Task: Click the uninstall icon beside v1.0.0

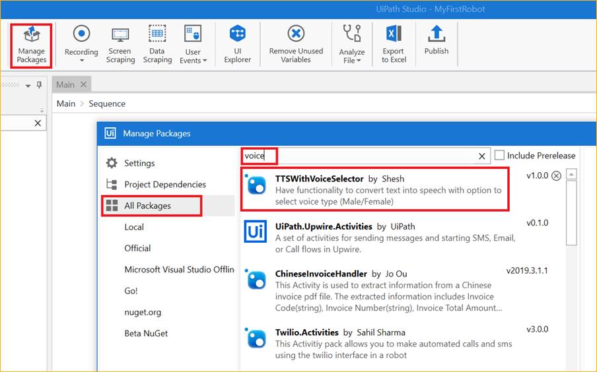Action: coord(556,175)
